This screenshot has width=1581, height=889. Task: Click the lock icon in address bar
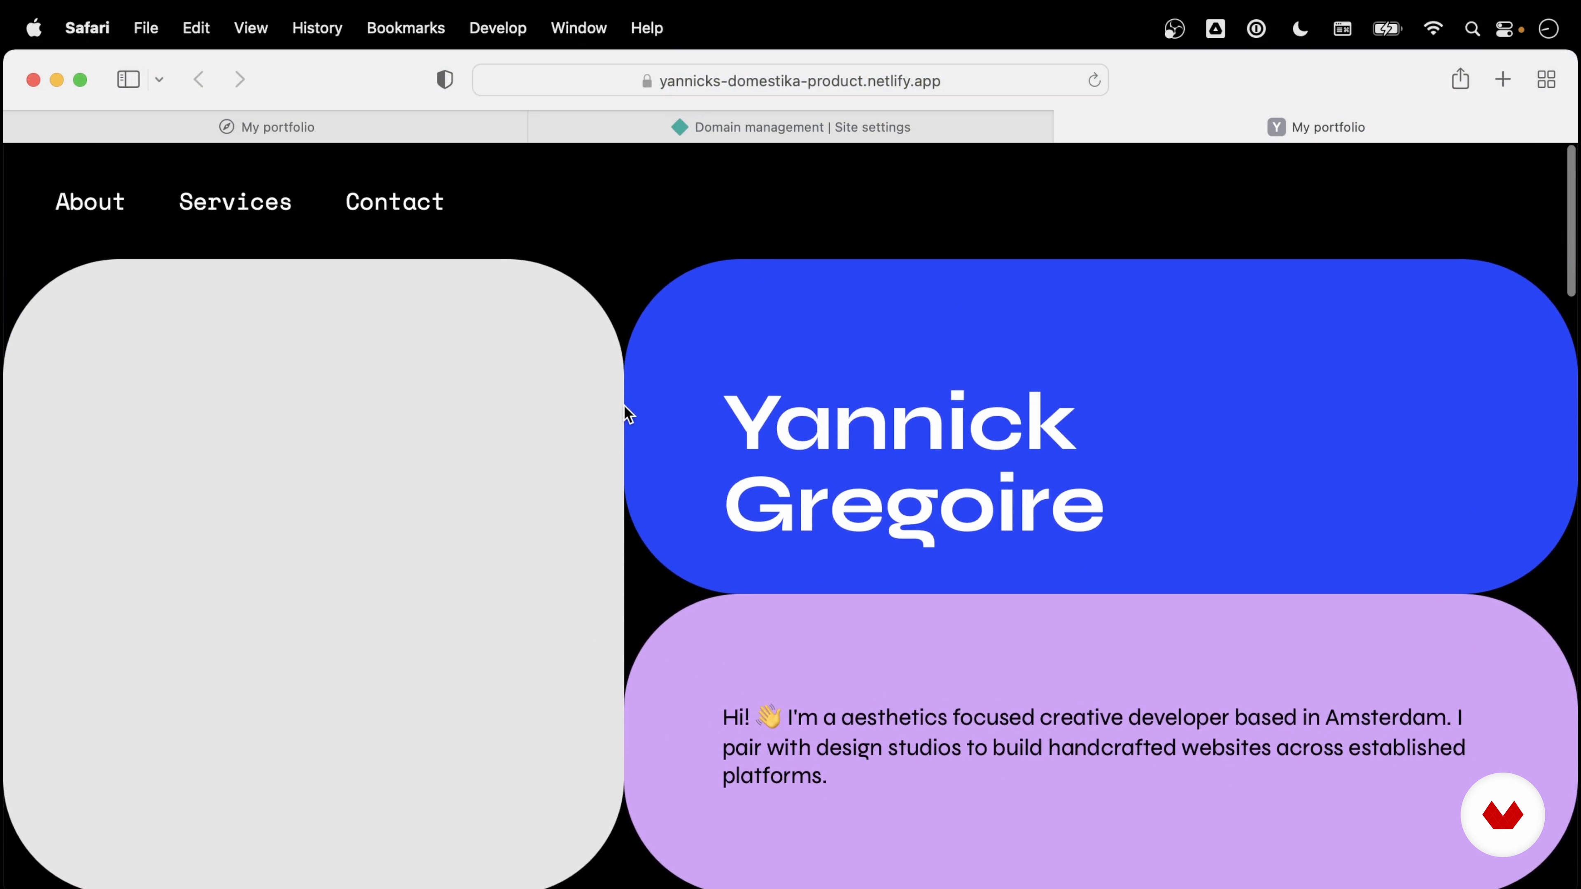pos(646,81)
